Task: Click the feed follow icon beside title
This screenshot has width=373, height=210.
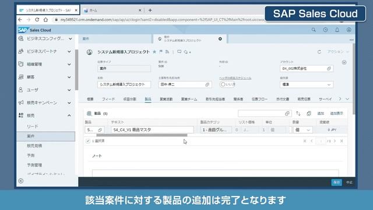Action: [167, 52]
